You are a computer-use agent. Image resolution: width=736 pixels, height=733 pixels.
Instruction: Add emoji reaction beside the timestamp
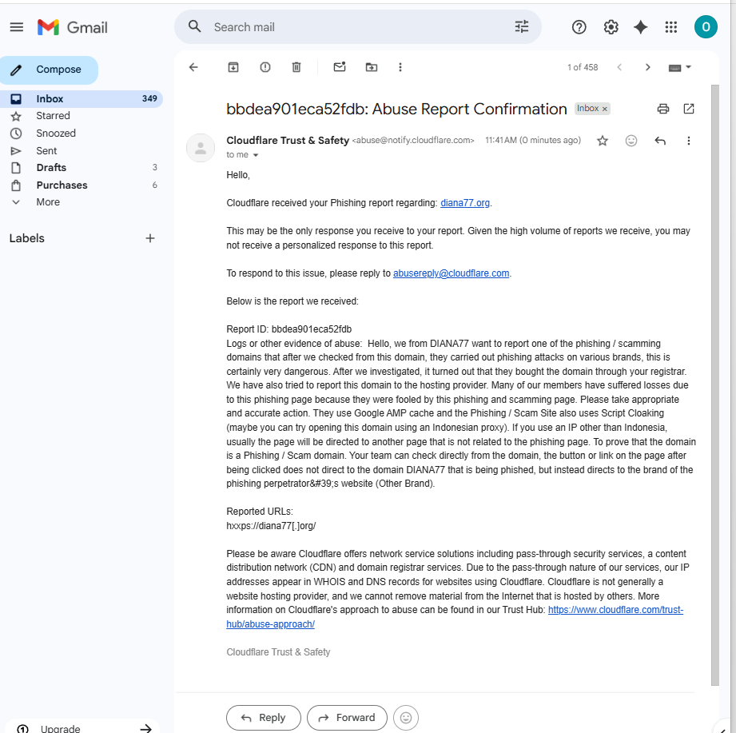pos(631,141)
